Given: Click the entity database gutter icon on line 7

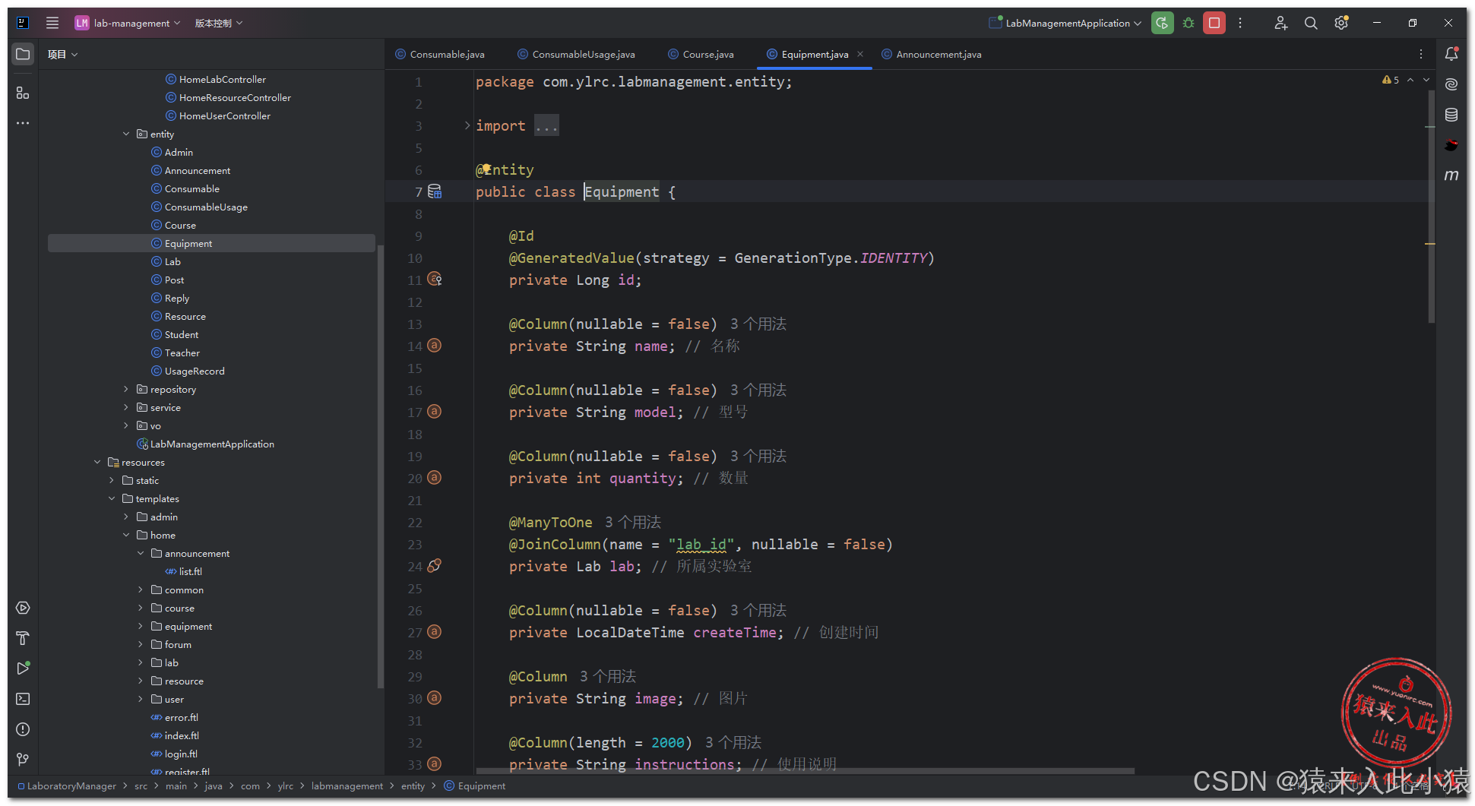Looking at the screenshot, I should click(x=435, y=191).
